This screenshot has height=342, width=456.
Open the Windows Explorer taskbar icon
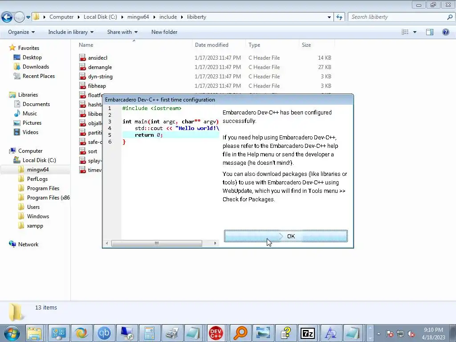[x=34, y=333]
